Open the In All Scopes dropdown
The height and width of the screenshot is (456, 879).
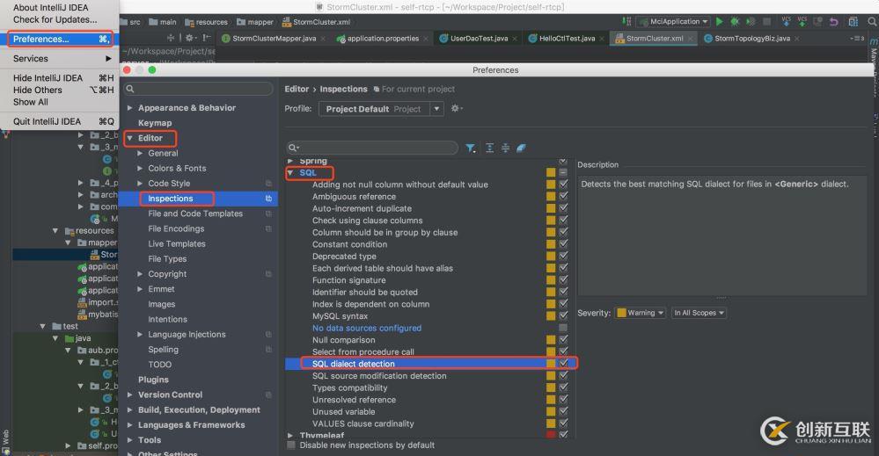coord(699,313)
